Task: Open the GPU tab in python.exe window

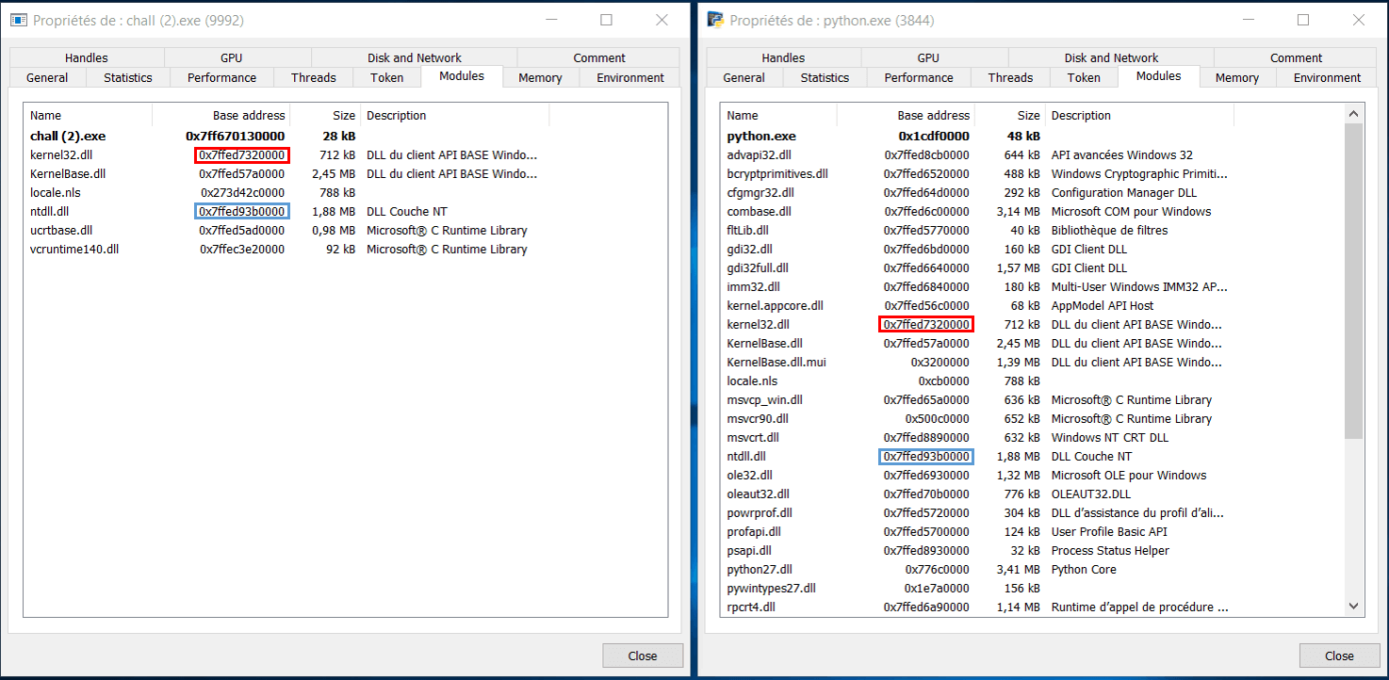Action: tap(928, 57)
